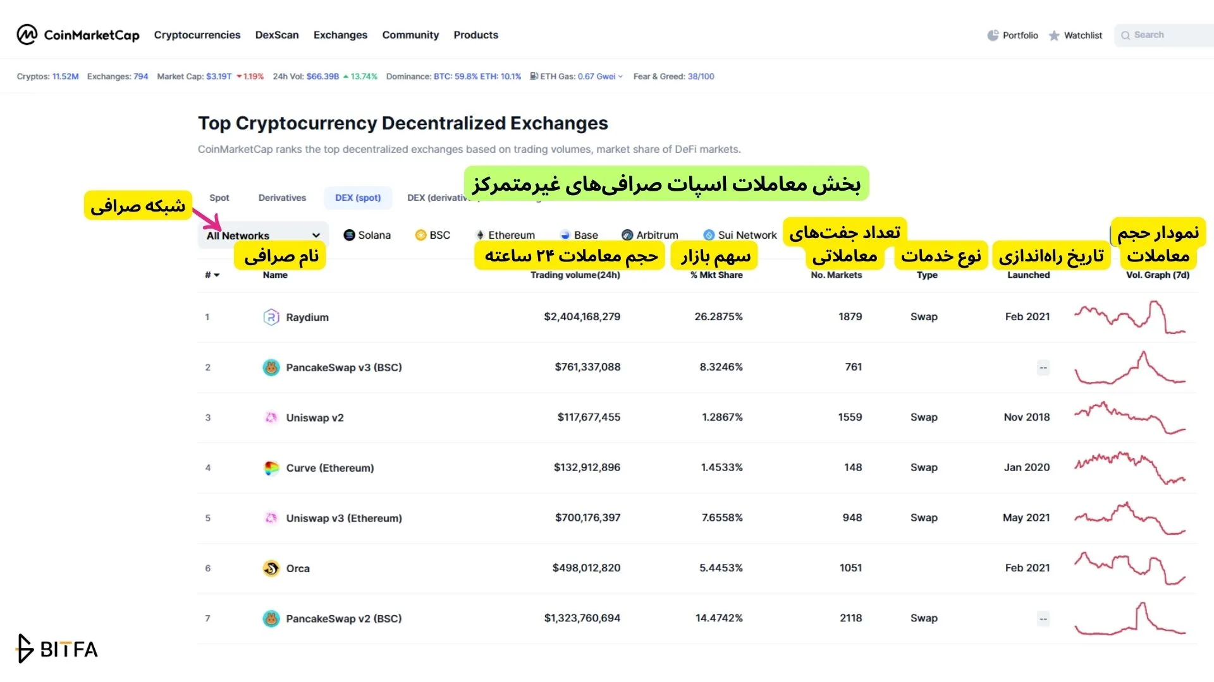Click inside the Search field
1214x682 pixels.
pos(1164,35)
